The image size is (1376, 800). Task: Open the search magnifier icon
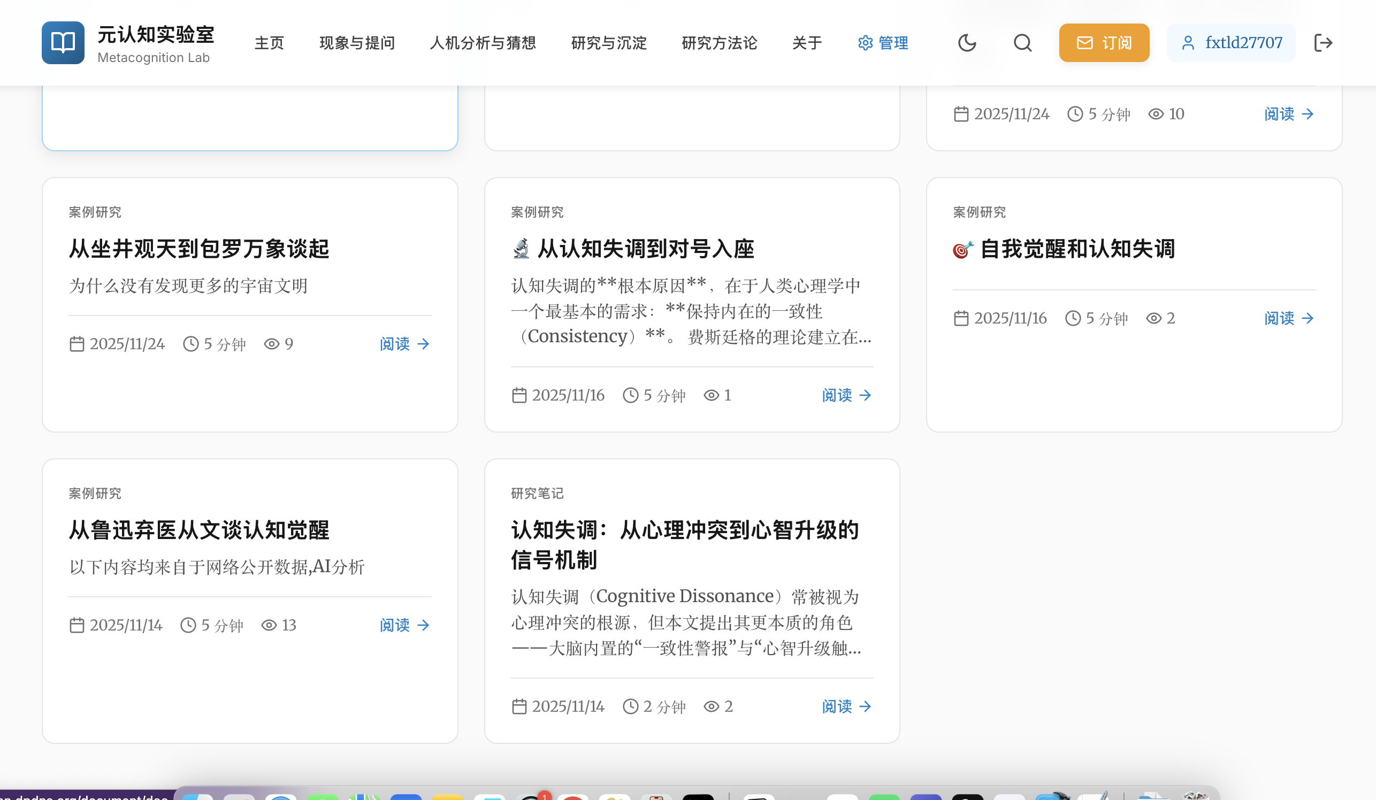pos(1022,43)
